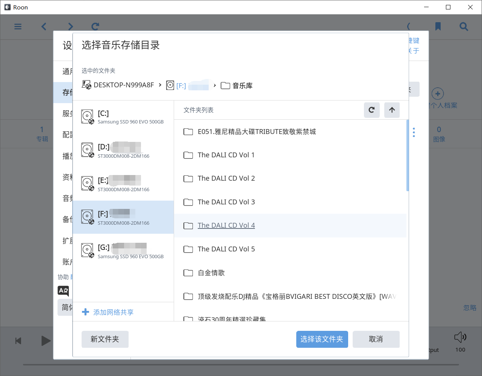
Task: Click the play button in the playback bar
Action: tap(46, 341)
